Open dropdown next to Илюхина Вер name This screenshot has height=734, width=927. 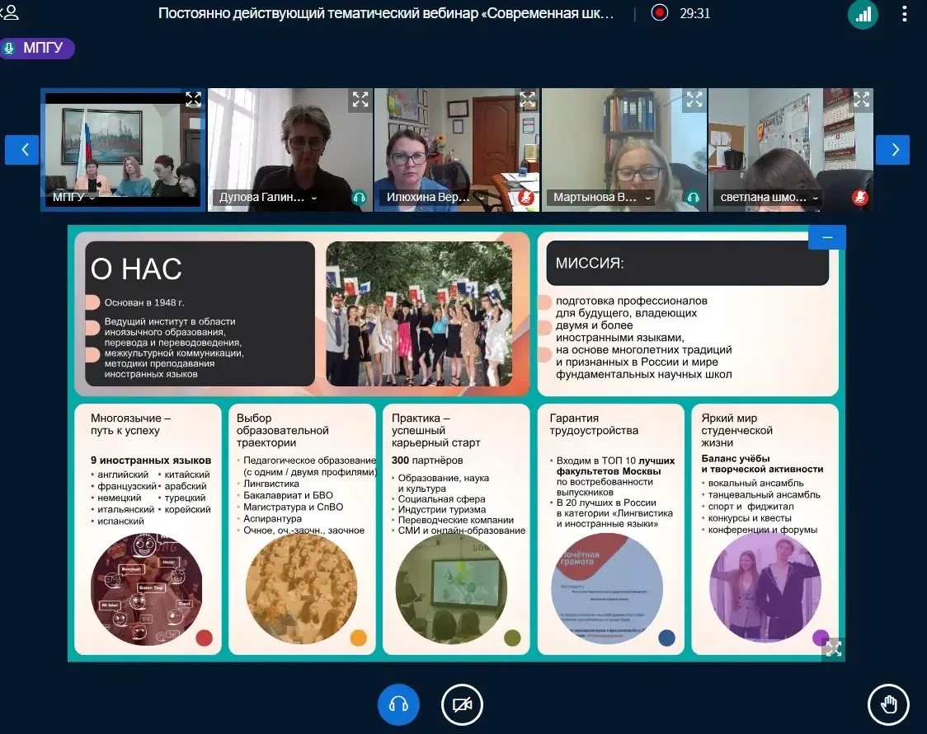[481, 198]
